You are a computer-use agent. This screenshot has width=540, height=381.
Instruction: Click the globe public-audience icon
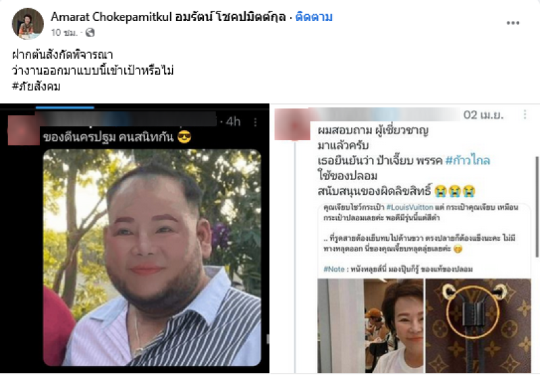90,32
